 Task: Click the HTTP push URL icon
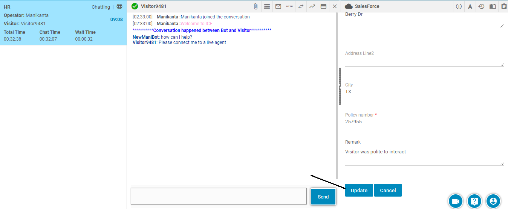289,6
